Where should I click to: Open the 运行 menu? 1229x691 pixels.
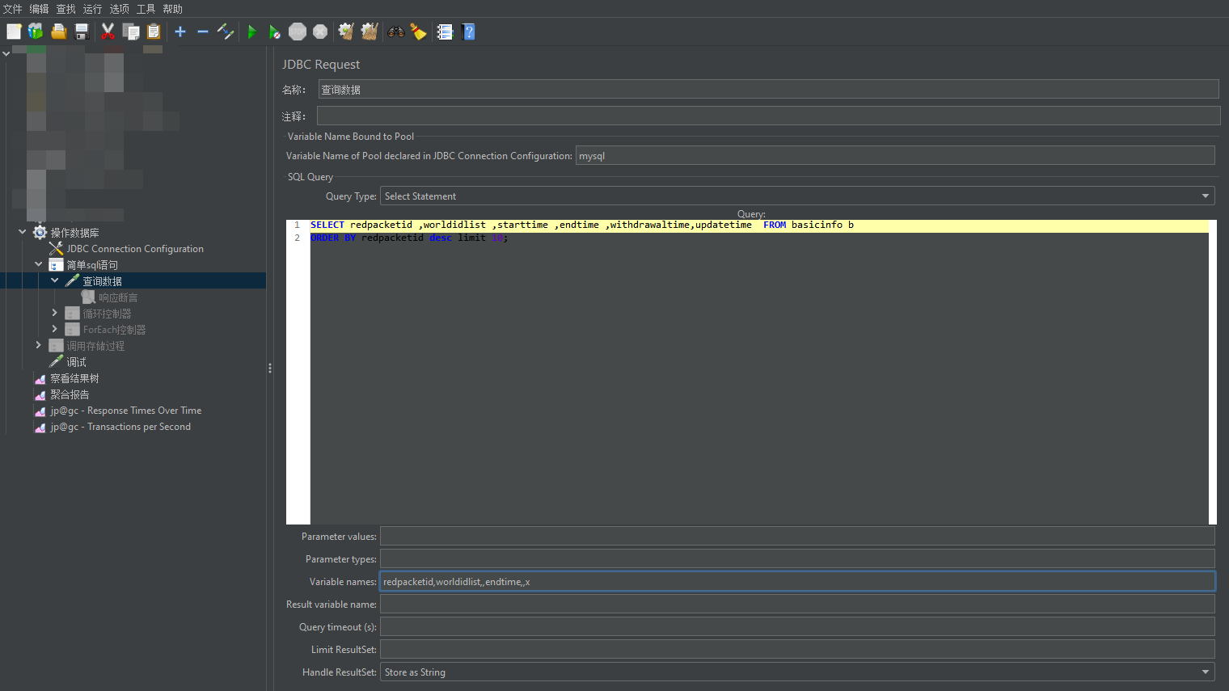(92, 9)
